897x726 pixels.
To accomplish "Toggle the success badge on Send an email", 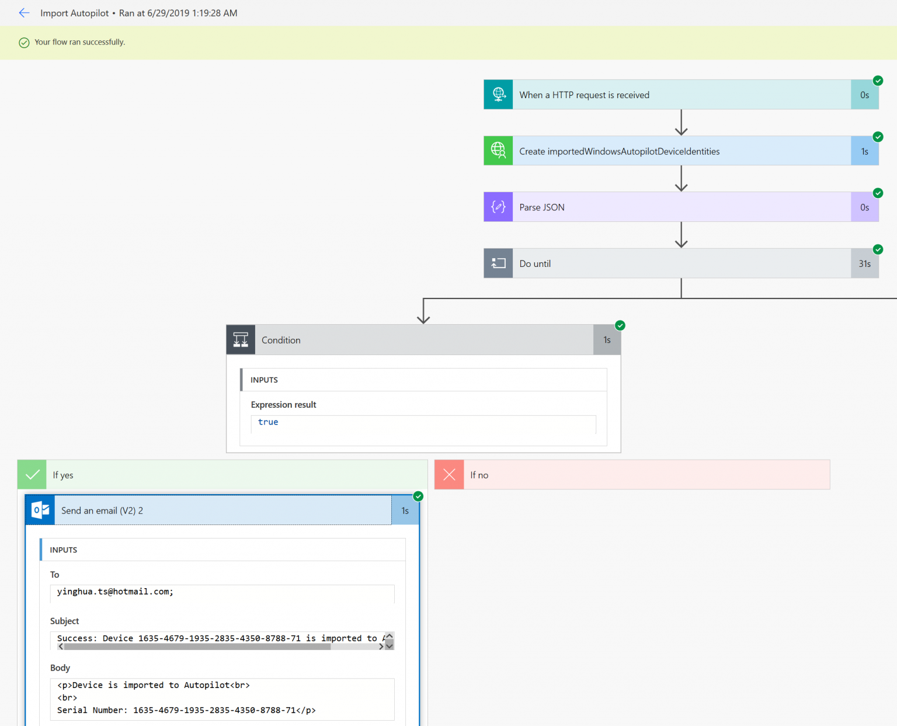I will (418, 496).
